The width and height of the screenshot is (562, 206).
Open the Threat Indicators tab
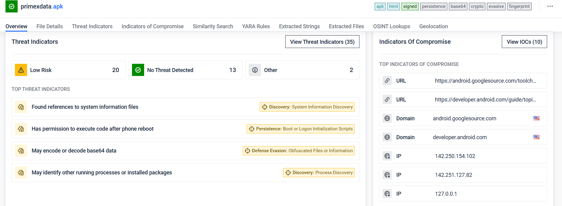pos(92,26)
